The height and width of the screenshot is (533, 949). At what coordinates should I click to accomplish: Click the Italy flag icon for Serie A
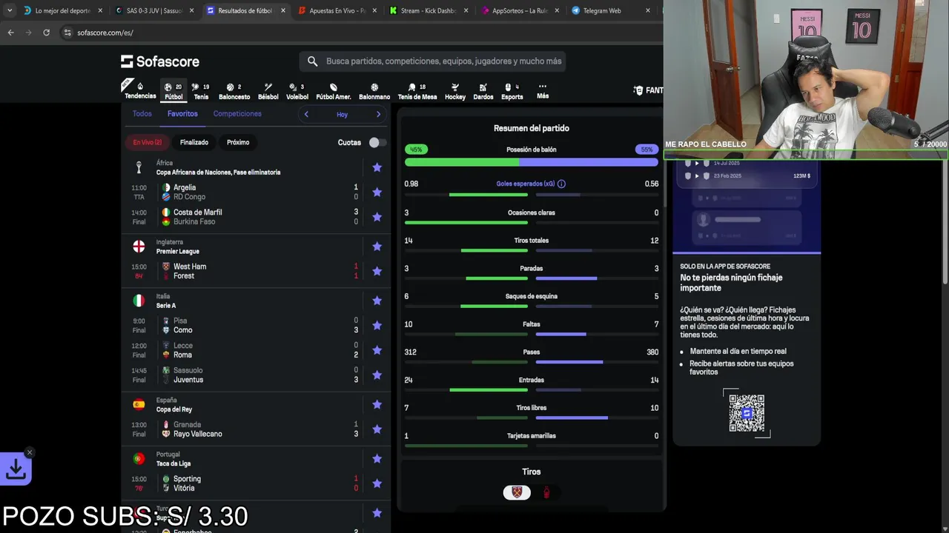[x=139, y=301]
